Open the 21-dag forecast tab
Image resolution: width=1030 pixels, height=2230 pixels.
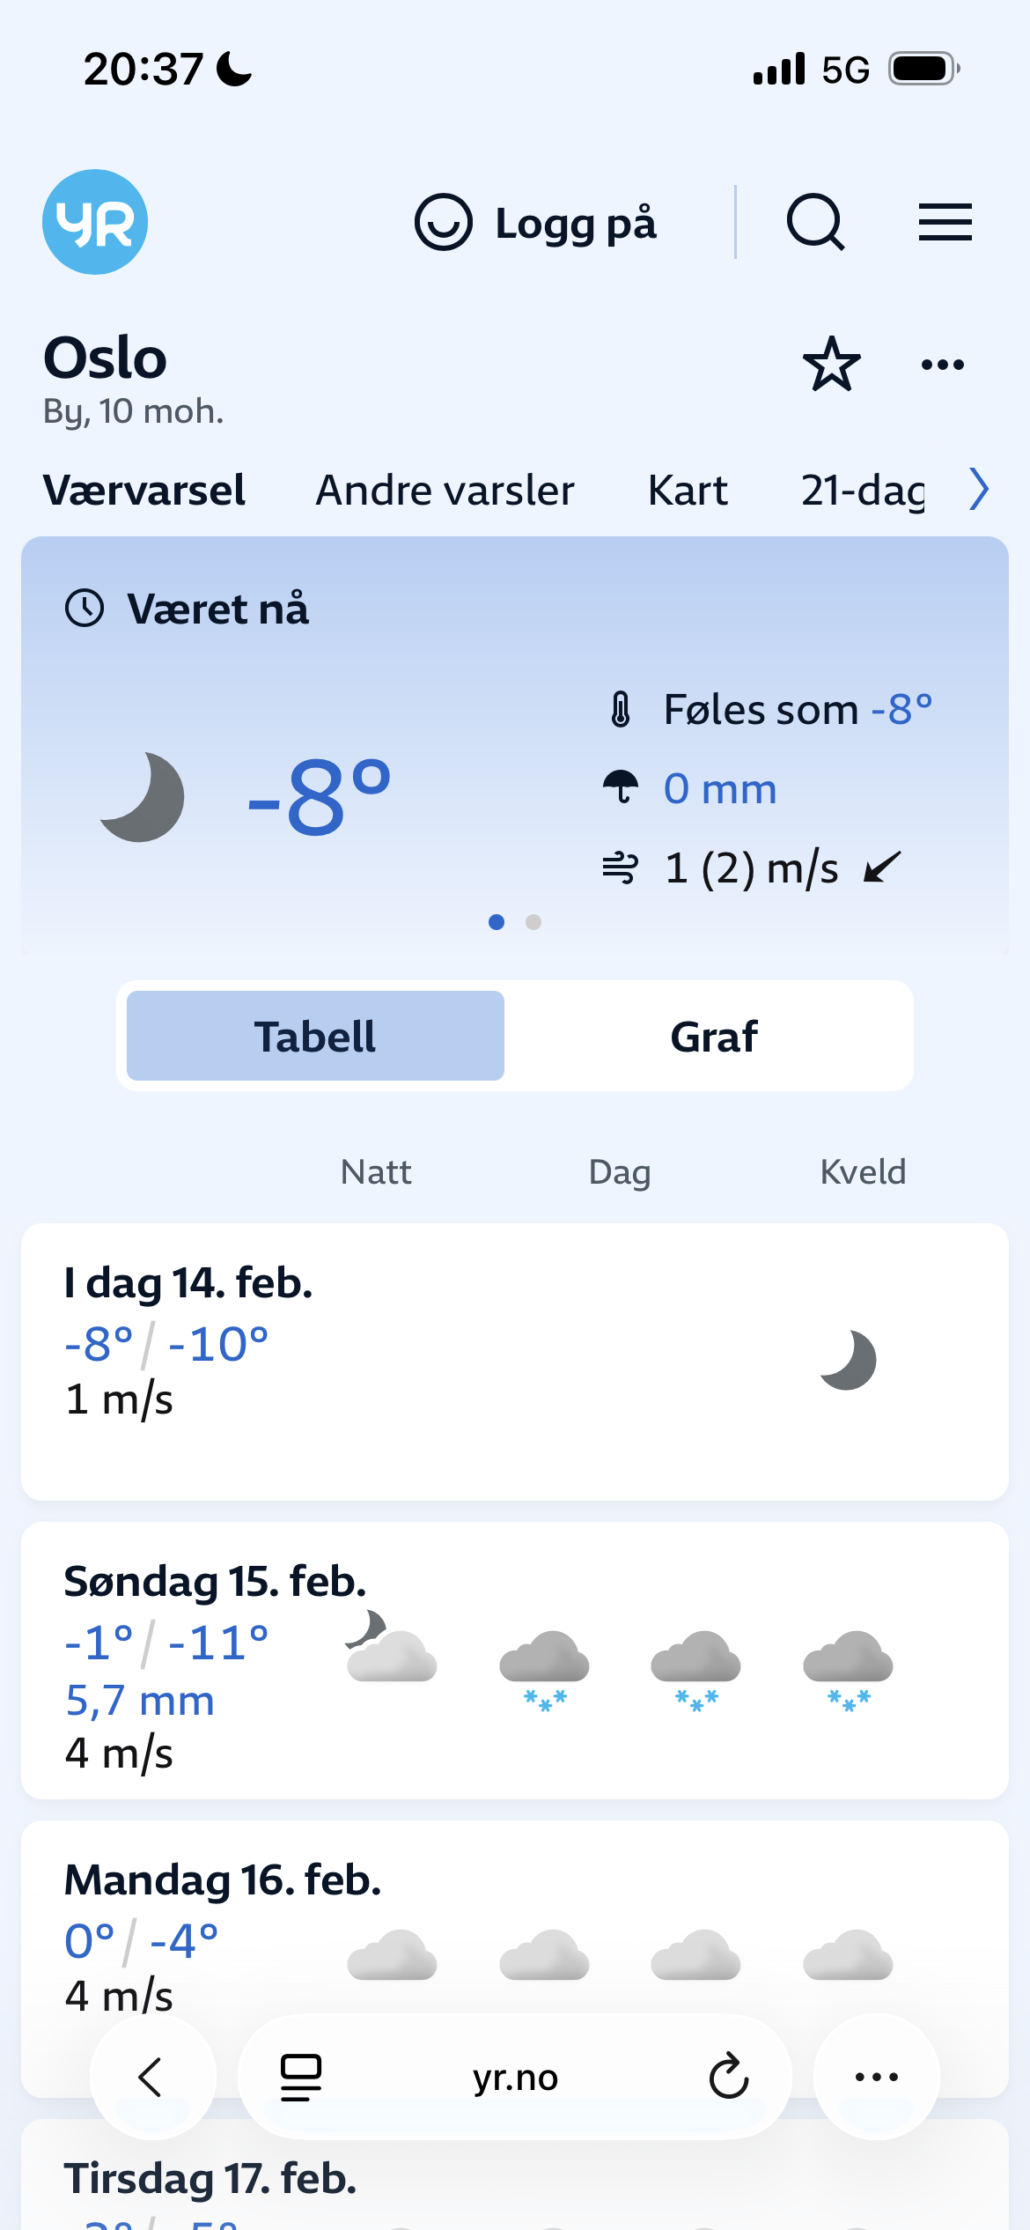[863, 490]
